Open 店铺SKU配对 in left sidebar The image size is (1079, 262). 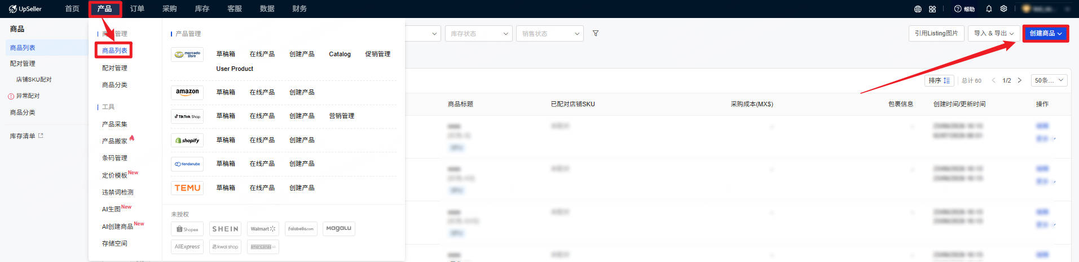[34, 80]
